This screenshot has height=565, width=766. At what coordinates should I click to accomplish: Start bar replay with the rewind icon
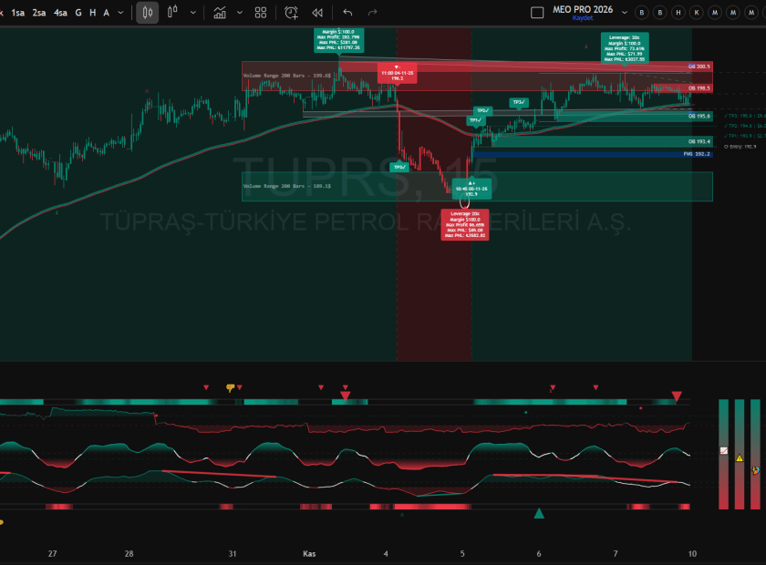[316, 13]
